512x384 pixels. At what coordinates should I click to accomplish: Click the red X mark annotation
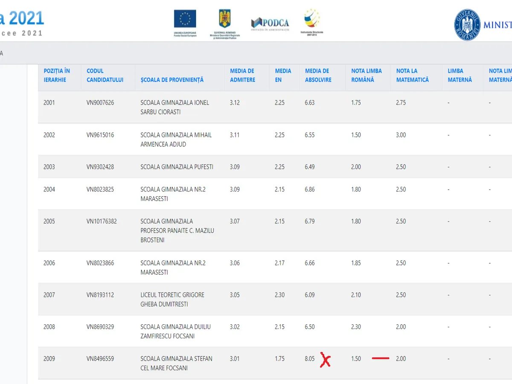[326, 361]
